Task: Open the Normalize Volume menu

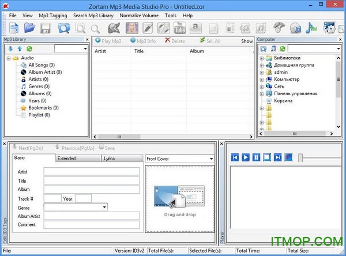Action: [x=139, y=16]
